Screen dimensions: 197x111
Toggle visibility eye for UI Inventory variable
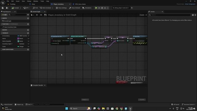29,36
